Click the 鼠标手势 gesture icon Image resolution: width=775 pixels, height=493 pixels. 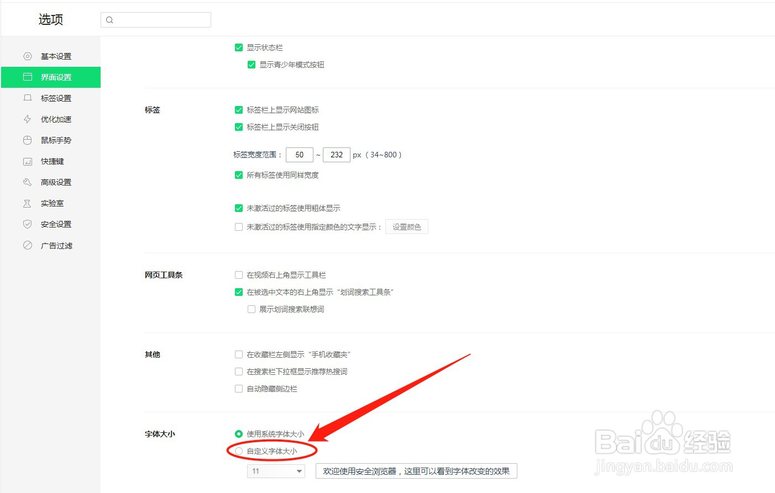(28, 140)
